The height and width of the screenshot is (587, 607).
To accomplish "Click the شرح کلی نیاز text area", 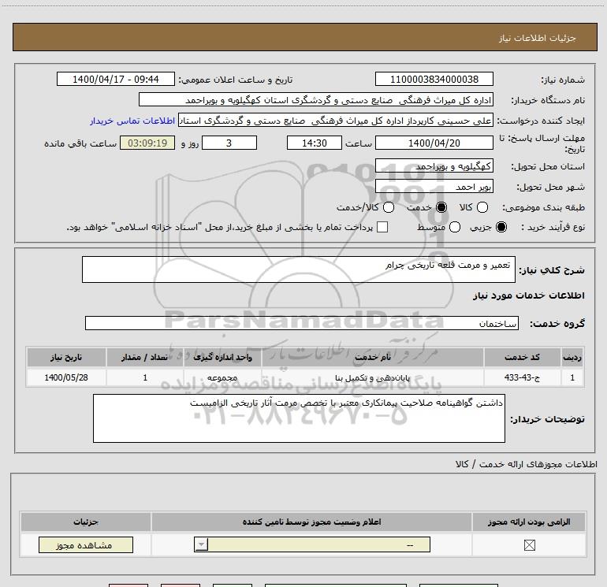I will pyautogui.click(x=299, y=269).
